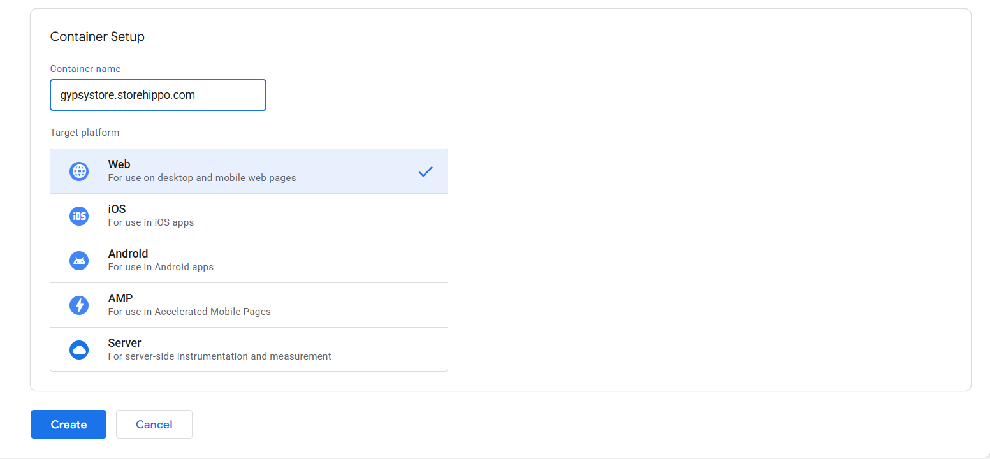Click the blue checkmark on Web row
This screenshot has width=990, height=459.
(x=425, y=171)
